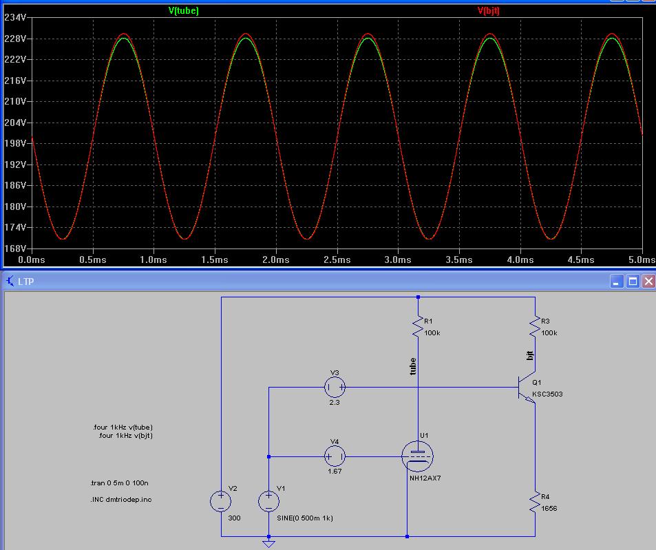
Task: Click the R3 value 100k
Action: 549,333
